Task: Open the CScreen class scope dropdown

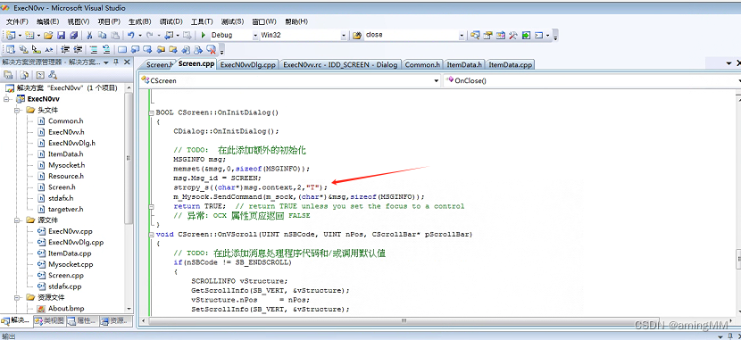Action: 437,80
